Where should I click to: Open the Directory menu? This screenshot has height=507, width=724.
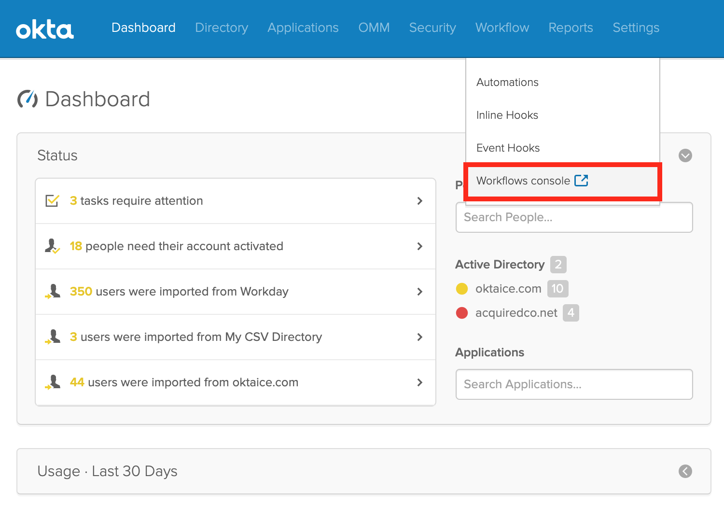point(222,28)
